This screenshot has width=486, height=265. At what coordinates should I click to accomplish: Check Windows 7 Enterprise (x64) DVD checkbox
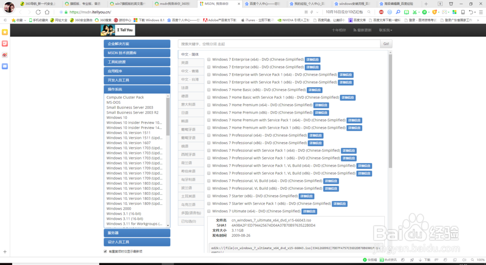pos(209,59)
